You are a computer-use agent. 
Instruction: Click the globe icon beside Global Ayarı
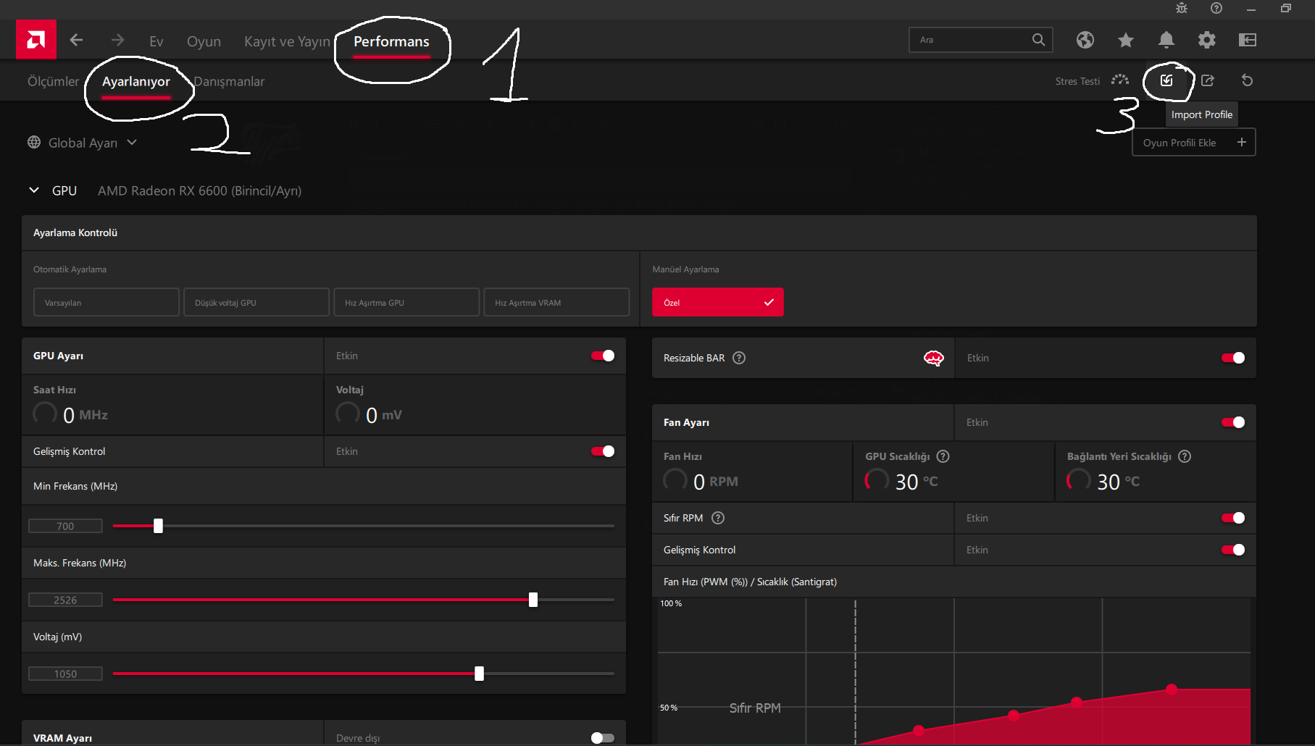point(34,143)
